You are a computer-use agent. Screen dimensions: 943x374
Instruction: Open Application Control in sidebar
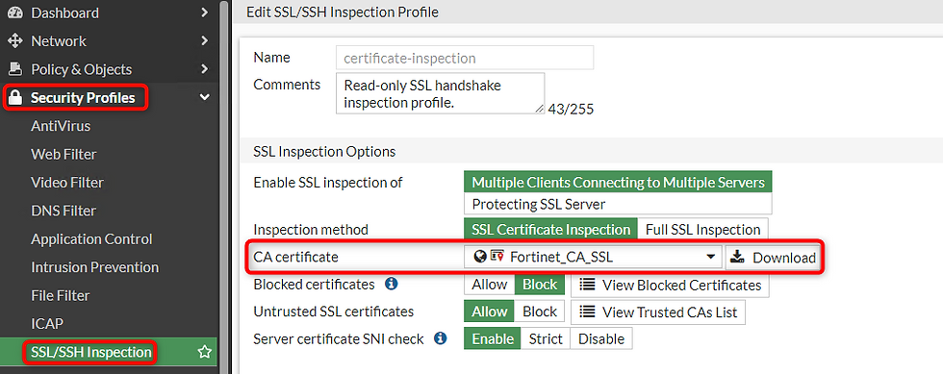point(92,238)
